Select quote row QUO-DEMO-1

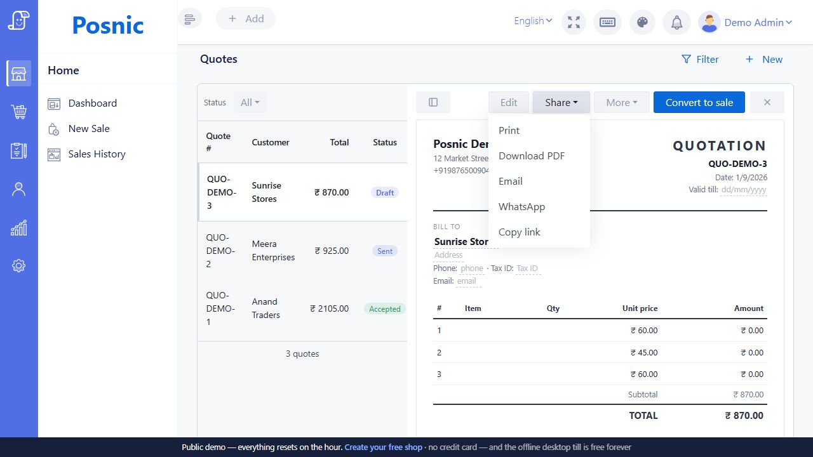(x=302, y=308)
